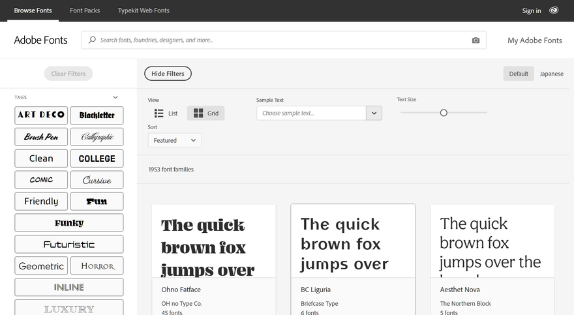Toggle the Funky tag filter
This screenshot has width=574, height=315.
coord(69,223)
